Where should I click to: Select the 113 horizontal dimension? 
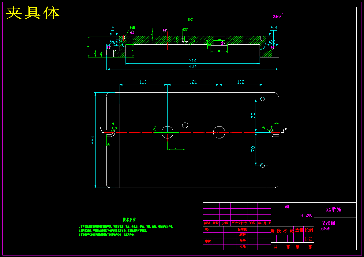pos(143,82)
